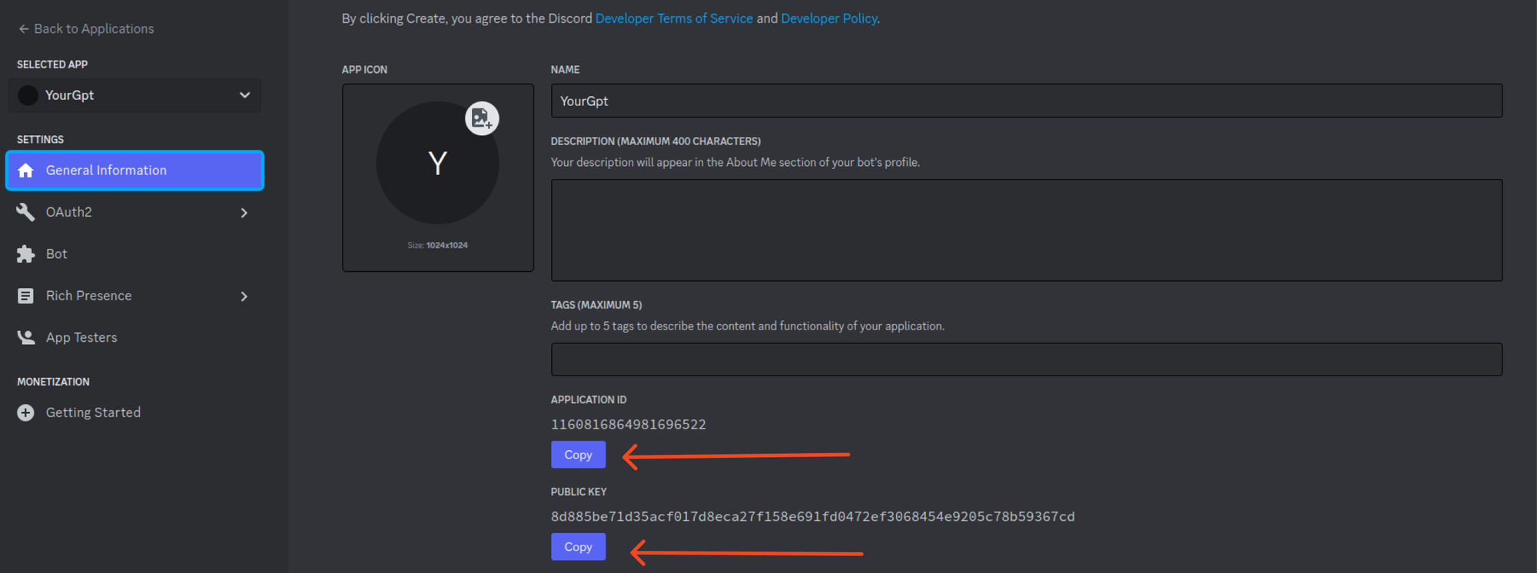1537x573 pixels.
Task: Click the puzzle piece Bot icon
Action: coord(25,254)
